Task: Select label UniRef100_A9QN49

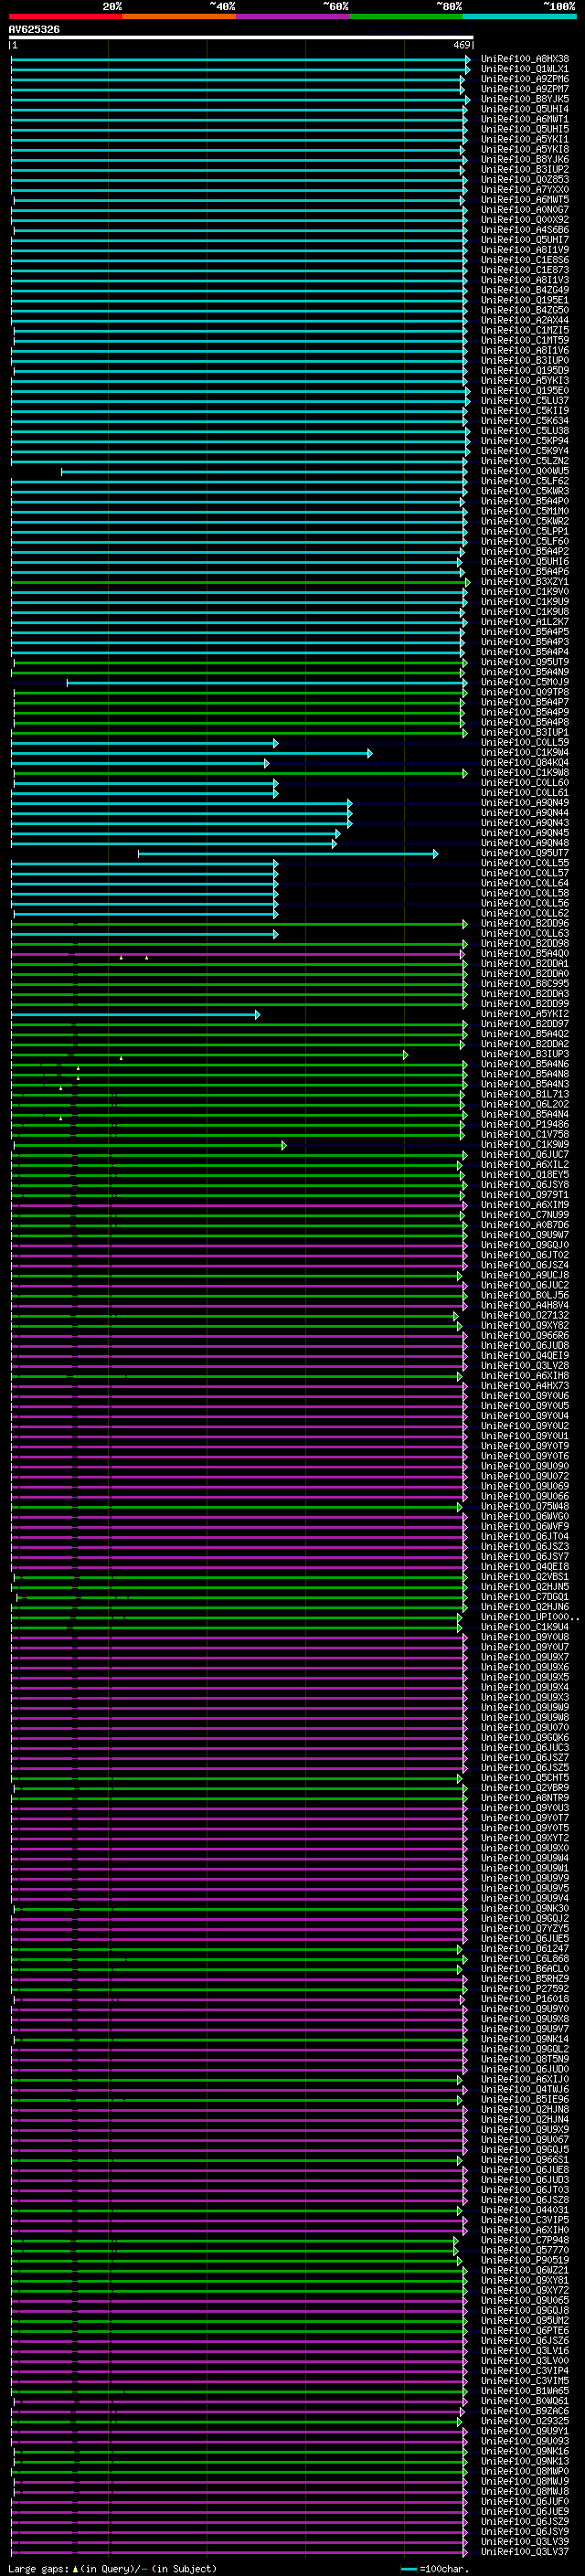Action: point(524,803)
